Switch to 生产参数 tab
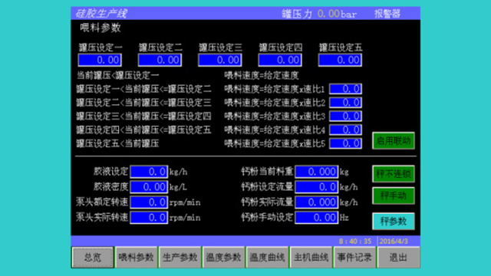491x276 pixels. pyautogui.click(x=180, y=258)
